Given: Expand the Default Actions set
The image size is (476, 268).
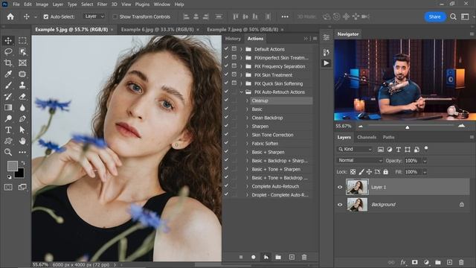Looking at the screenshot, I should 242,49.
